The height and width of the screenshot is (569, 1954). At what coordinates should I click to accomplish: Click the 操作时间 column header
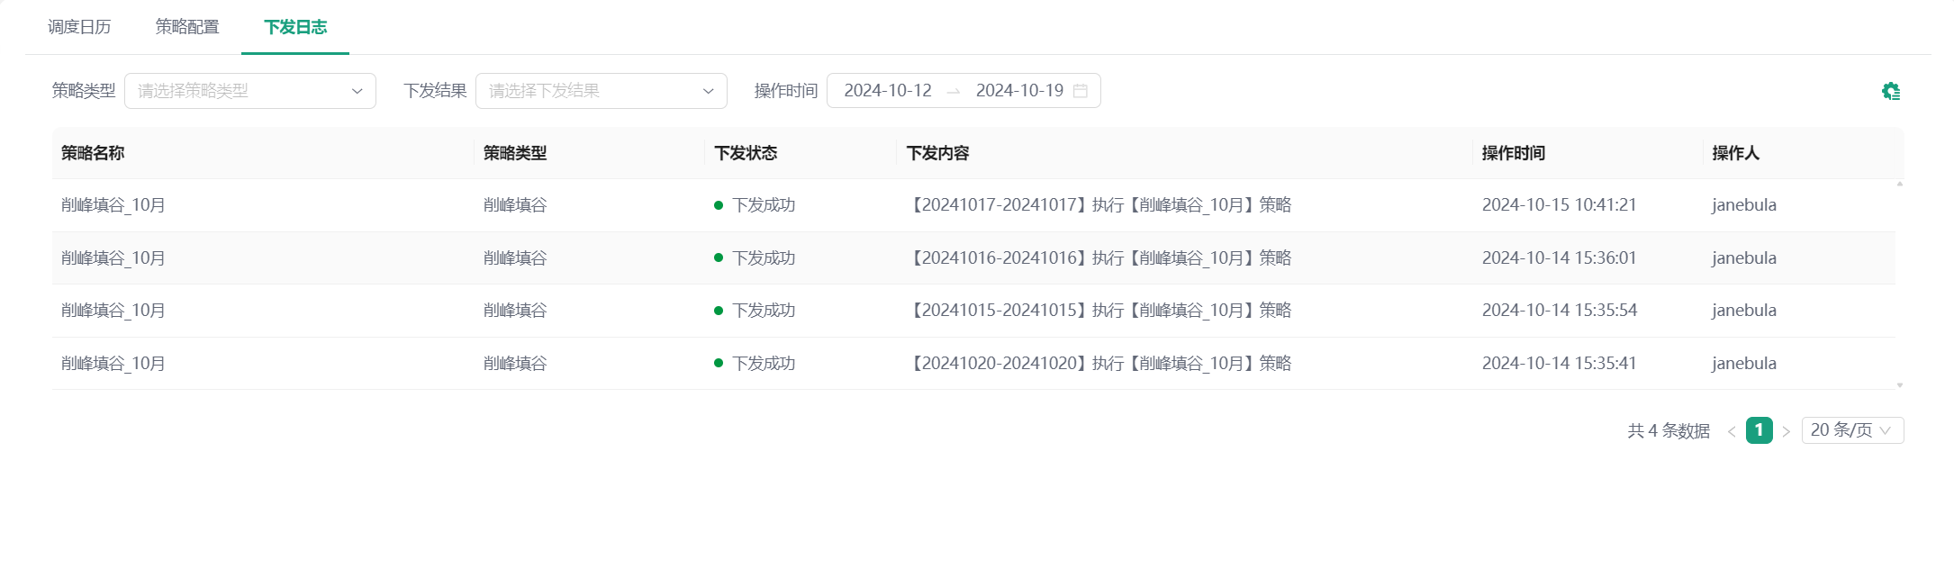[x=1514, y=153]
